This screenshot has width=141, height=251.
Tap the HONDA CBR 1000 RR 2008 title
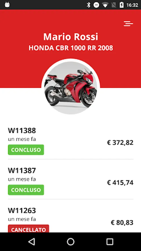[x=71, y=48]
